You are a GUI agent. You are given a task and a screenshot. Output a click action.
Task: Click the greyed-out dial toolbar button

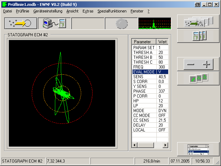point(121,23)
